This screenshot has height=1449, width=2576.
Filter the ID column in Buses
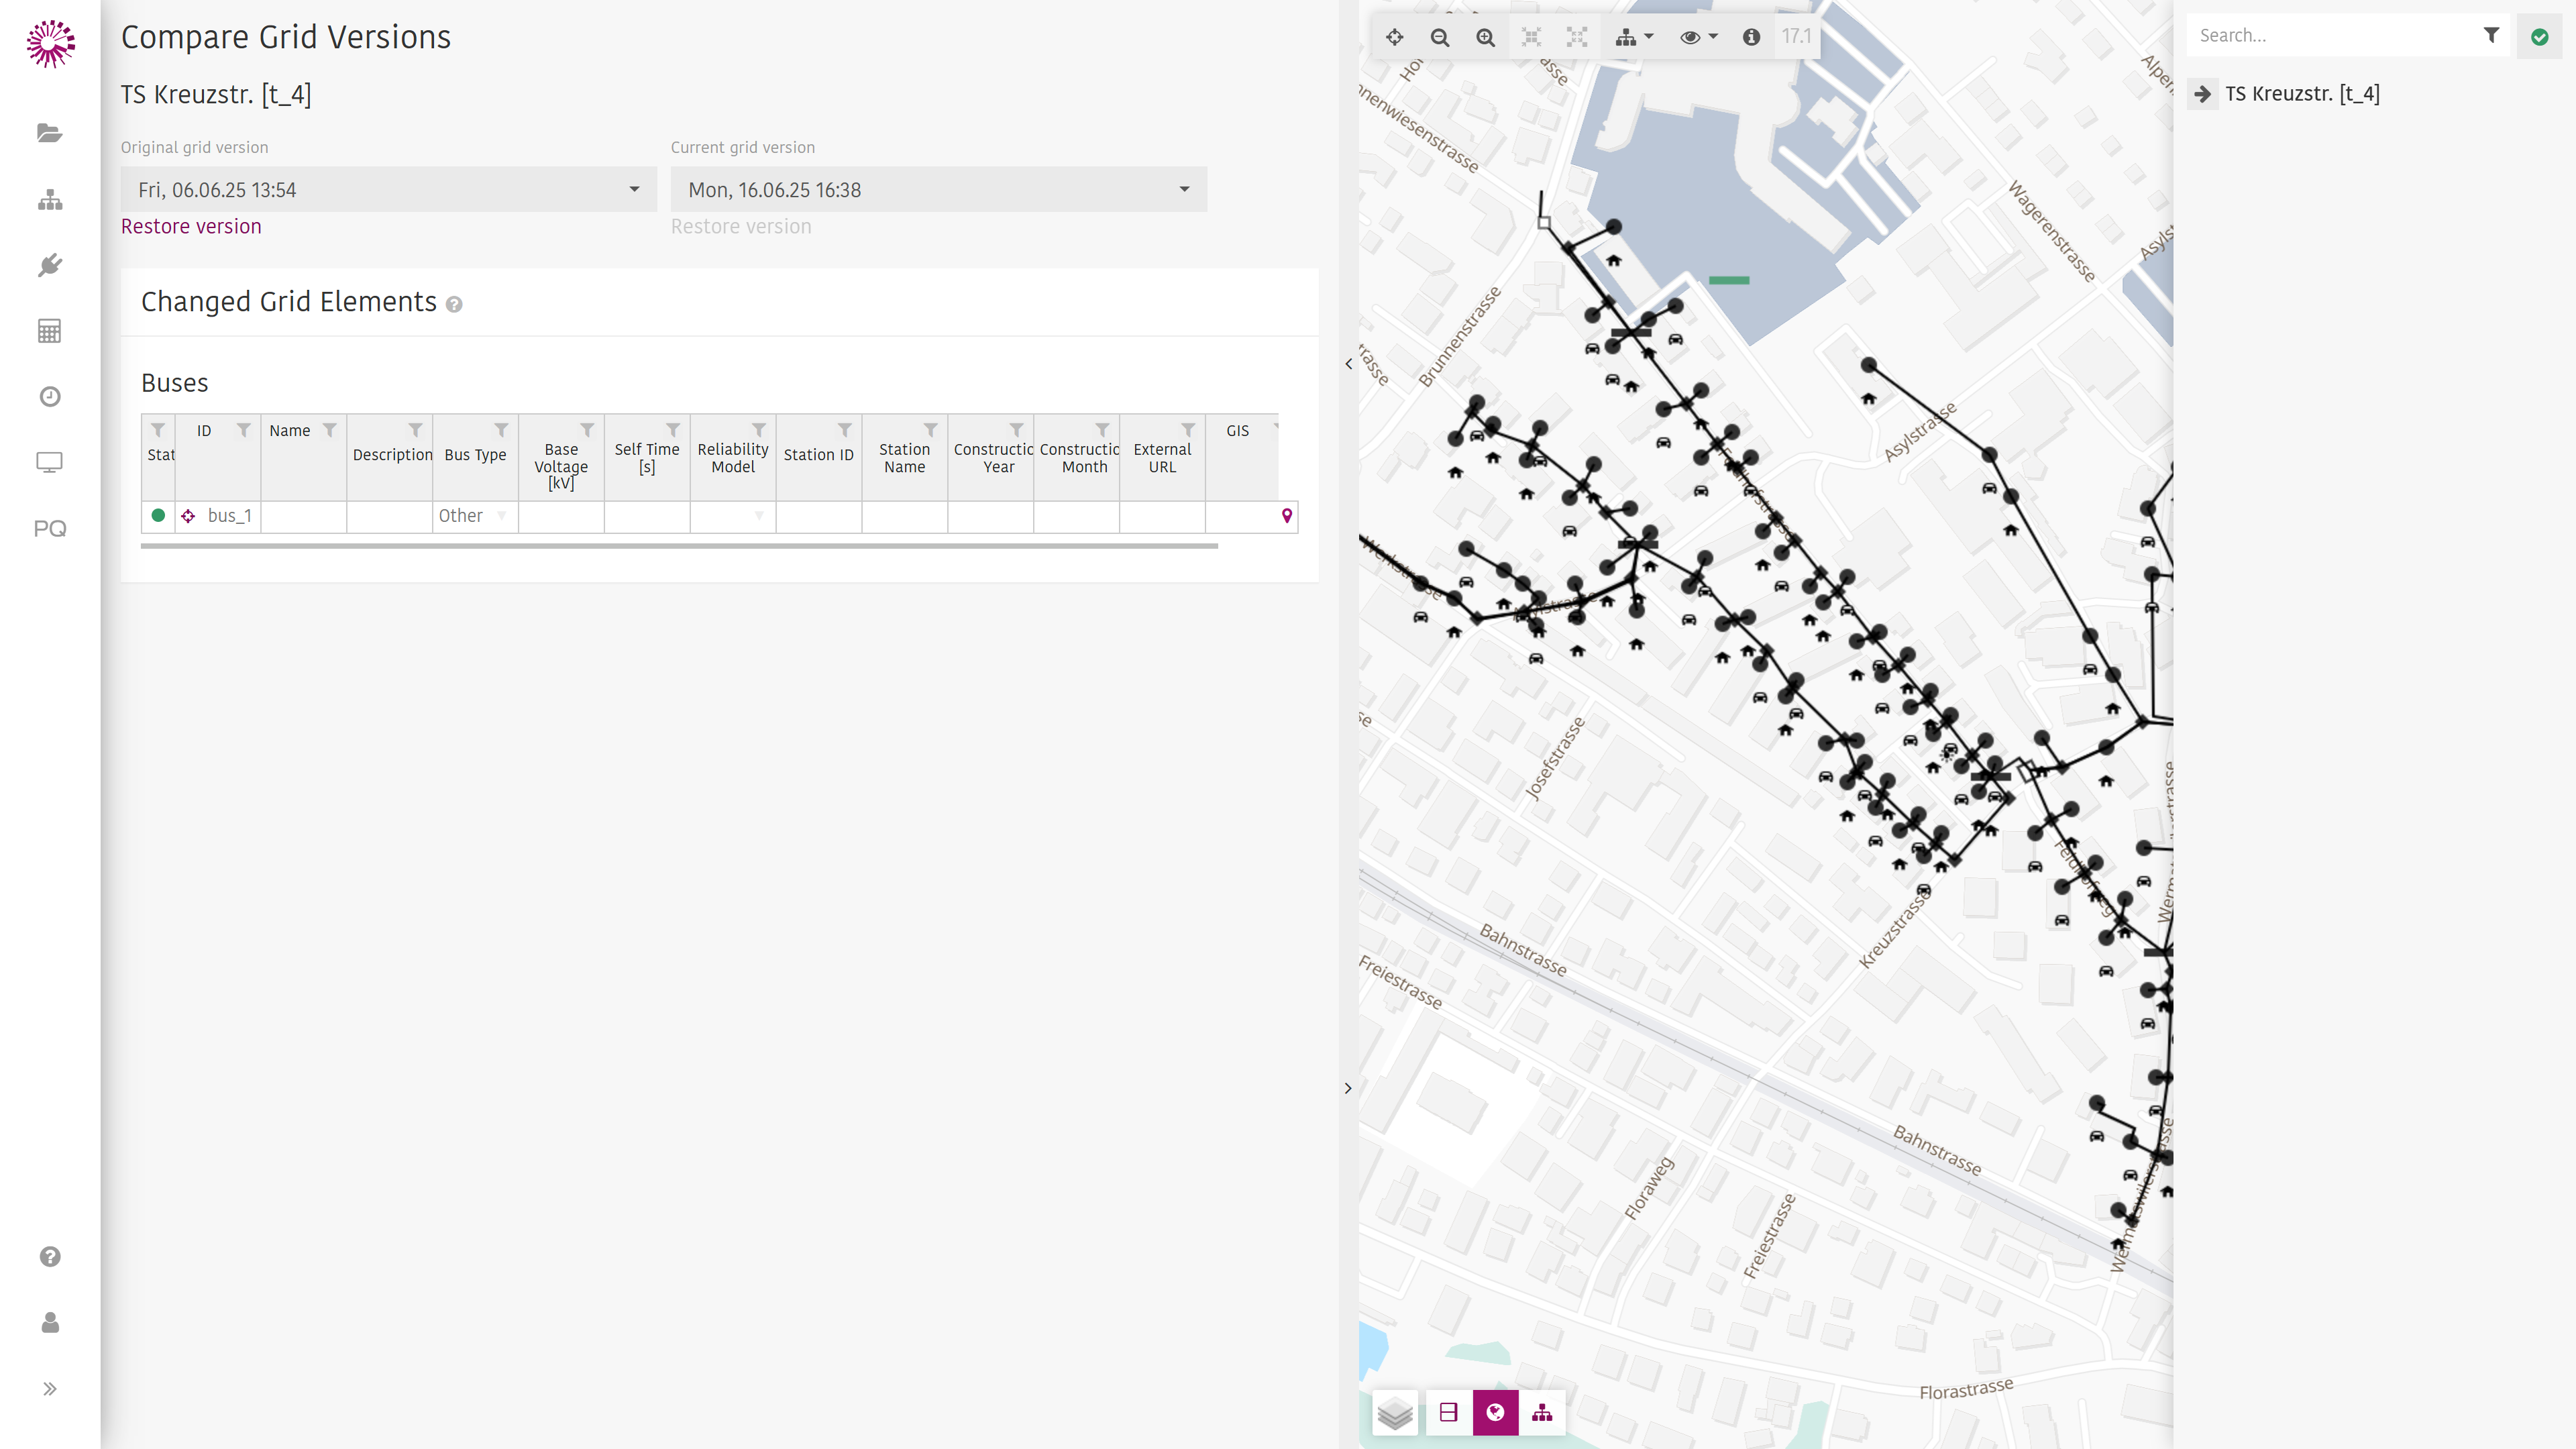pyautogui.click(x=243, y=430)
